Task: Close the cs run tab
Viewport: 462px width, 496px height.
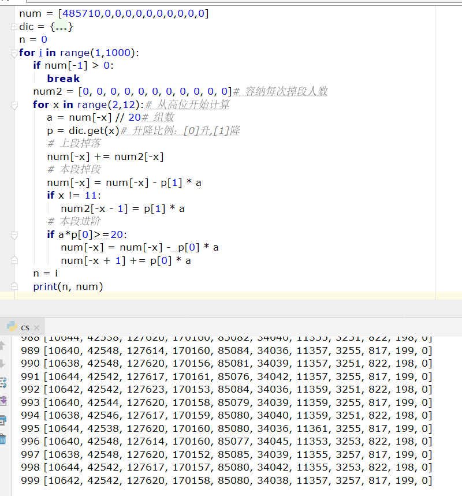Action: pyautogui.click(x=36, y=327)
